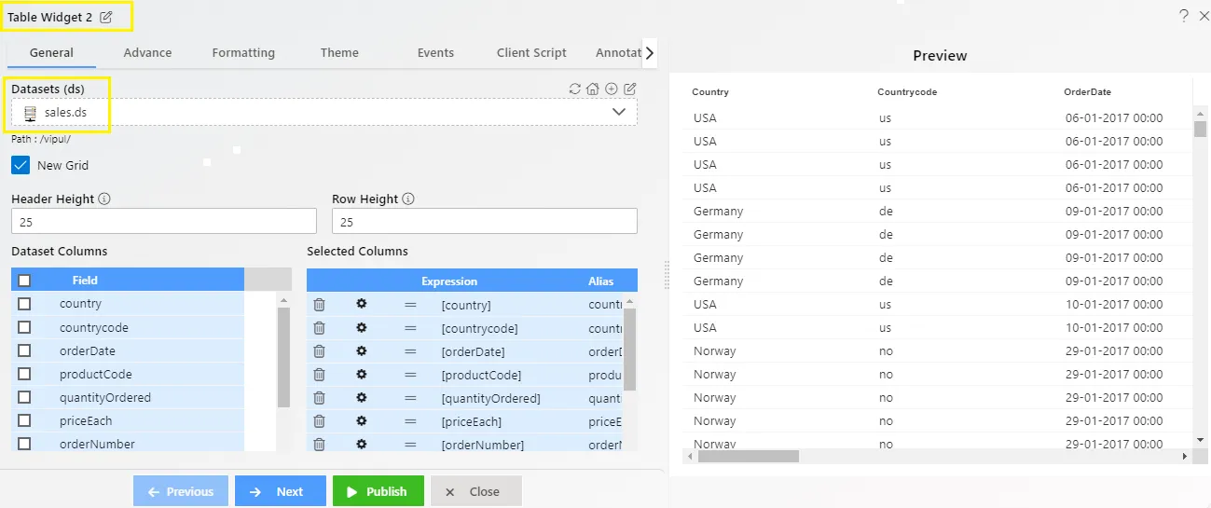Click preview horizontal scrollbar thumb

click(x=749, y=456)
